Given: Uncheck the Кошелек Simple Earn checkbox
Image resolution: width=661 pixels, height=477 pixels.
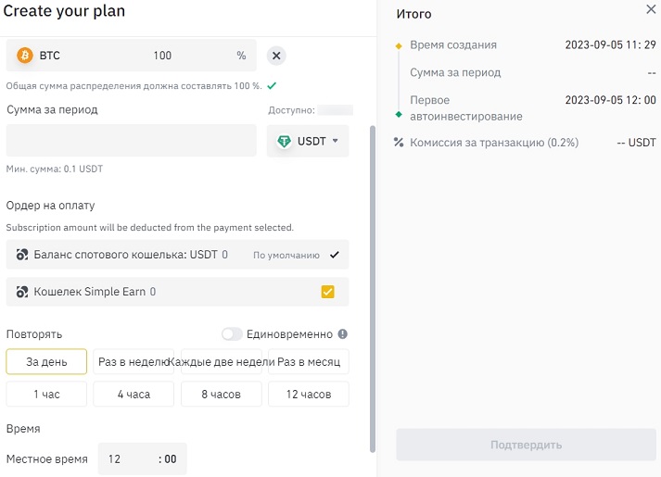Looking at the screenshot, I should 327,292.
